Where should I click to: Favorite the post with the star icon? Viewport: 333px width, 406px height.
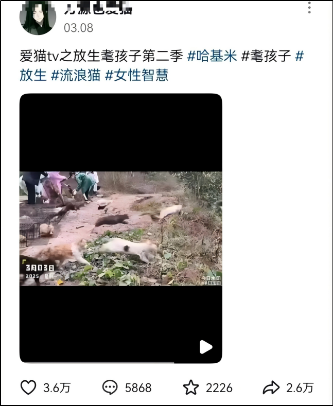191,387
